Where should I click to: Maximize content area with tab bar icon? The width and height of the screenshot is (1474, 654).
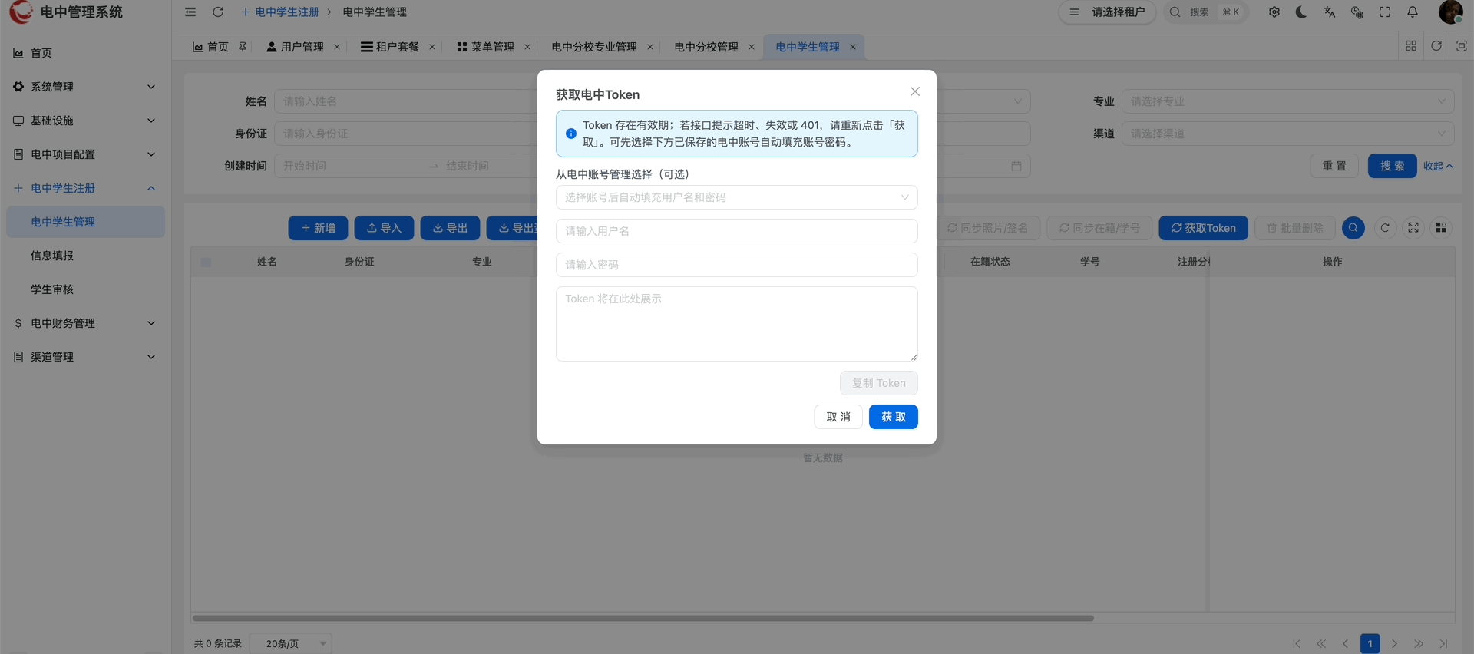1462,46
